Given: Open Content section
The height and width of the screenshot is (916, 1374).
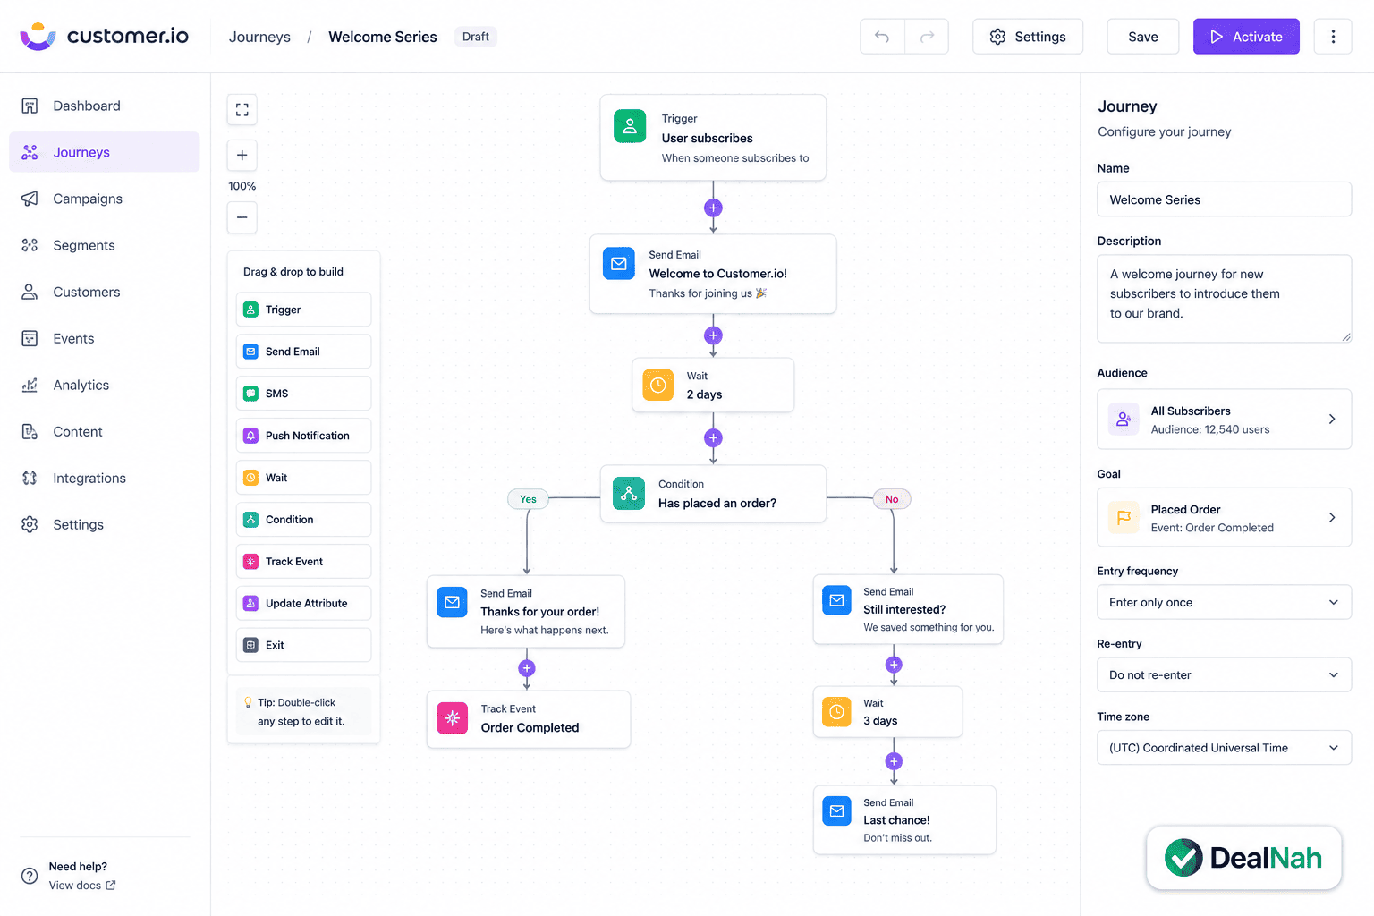Looking at the screenshot, I should pos(104,431).
